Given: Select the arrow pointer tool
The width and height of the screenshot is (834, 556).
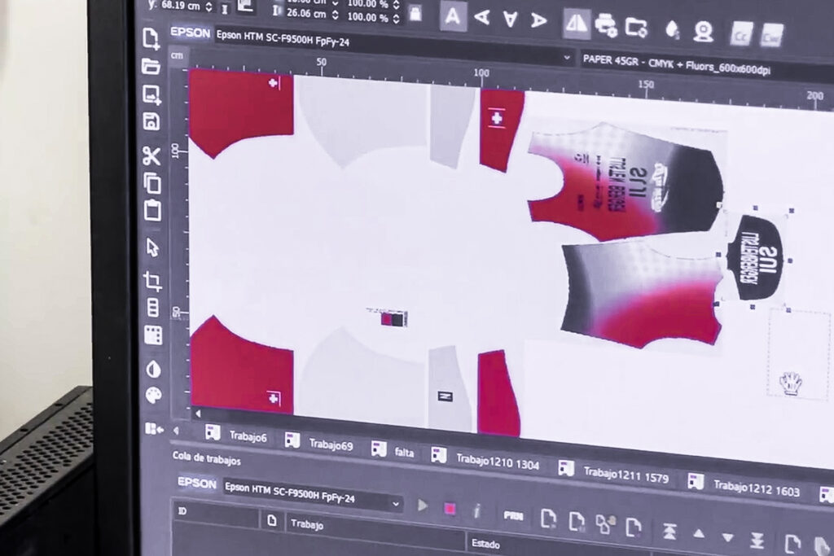Looking at the screenshot, I should (152, 247).
